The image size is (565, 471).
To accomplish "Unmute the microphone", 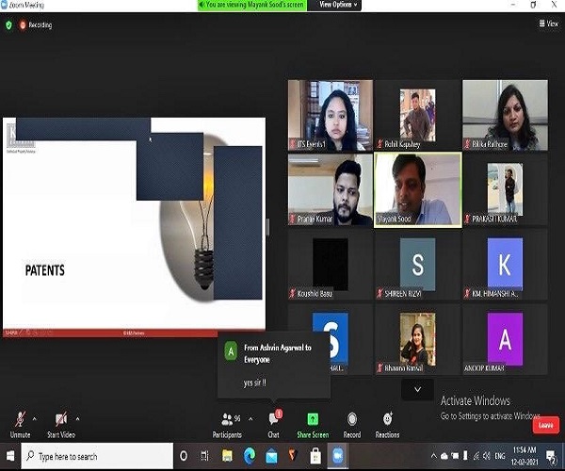I will [x=20, y=425].
